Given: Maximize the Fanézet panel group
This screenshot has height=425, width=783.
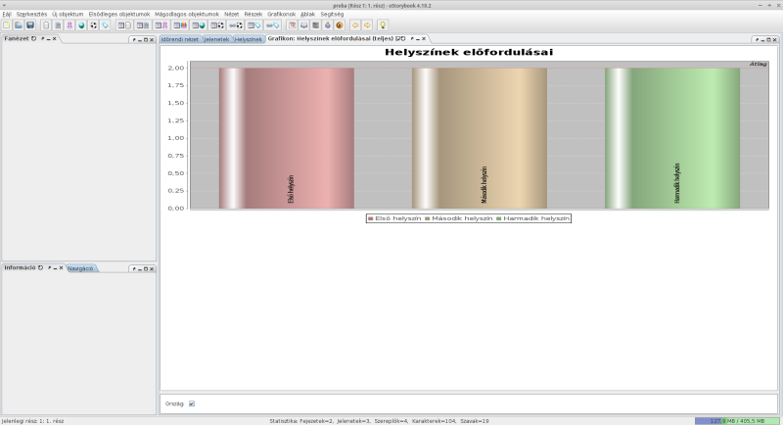Looking at the screenshot, I should [146, 39].
